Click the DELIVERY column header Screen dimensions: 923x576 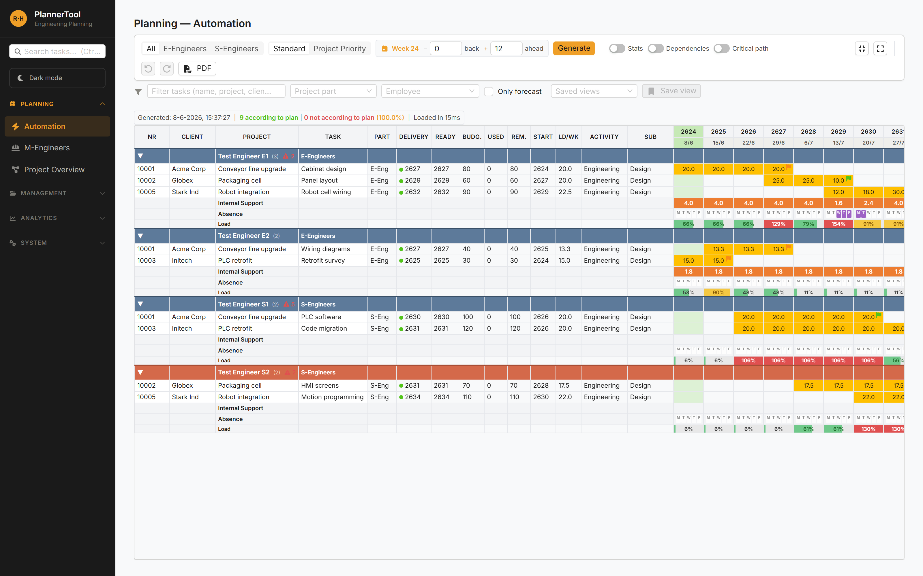(x=413, y=137)
